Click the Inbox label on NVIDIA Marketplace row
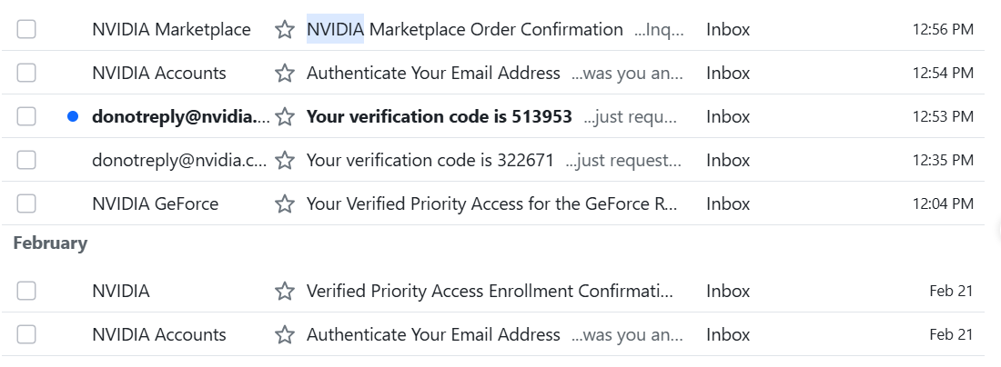Image resolution: width=1001 pixels, height=367 pixels. click(x=728, y=29)
